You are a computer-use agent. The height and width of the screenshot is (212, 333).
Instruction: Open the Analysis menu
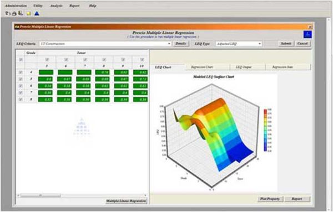coord(56,6)
